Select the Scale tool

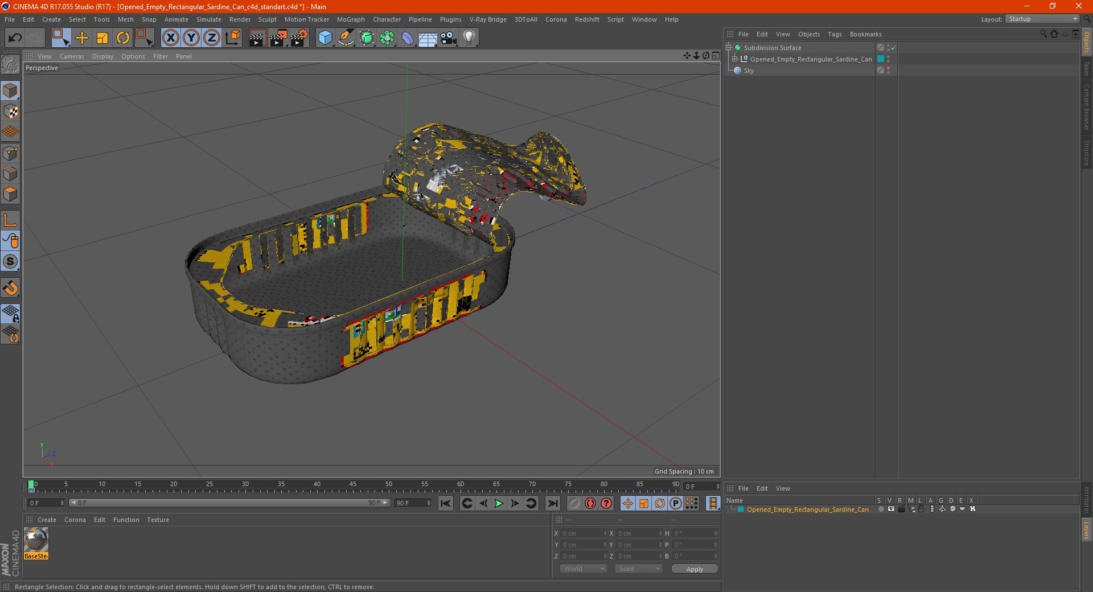click(x=102, y=38)
